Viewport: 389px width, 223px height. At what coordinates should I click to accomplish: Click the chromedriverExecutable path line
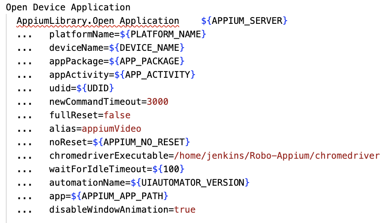214,156
